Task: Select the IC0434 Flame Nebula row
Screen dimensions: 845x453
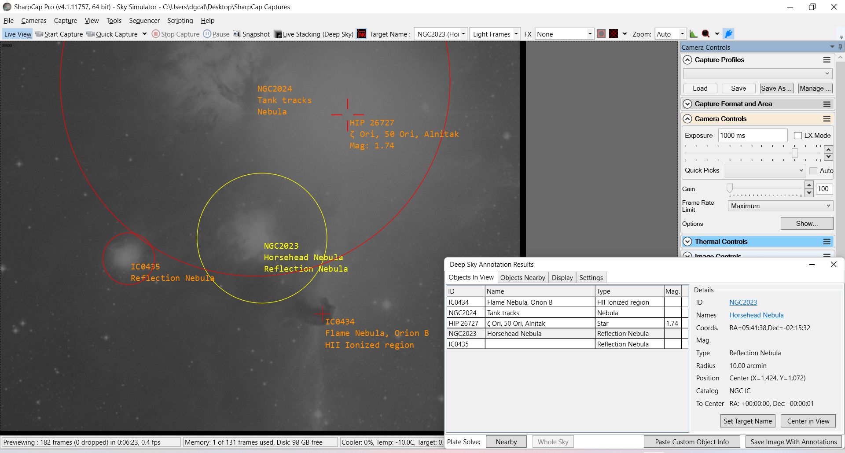Action: (567, 302)
